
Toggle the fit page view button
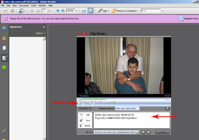pyautogui.click(x=90, y=11)
